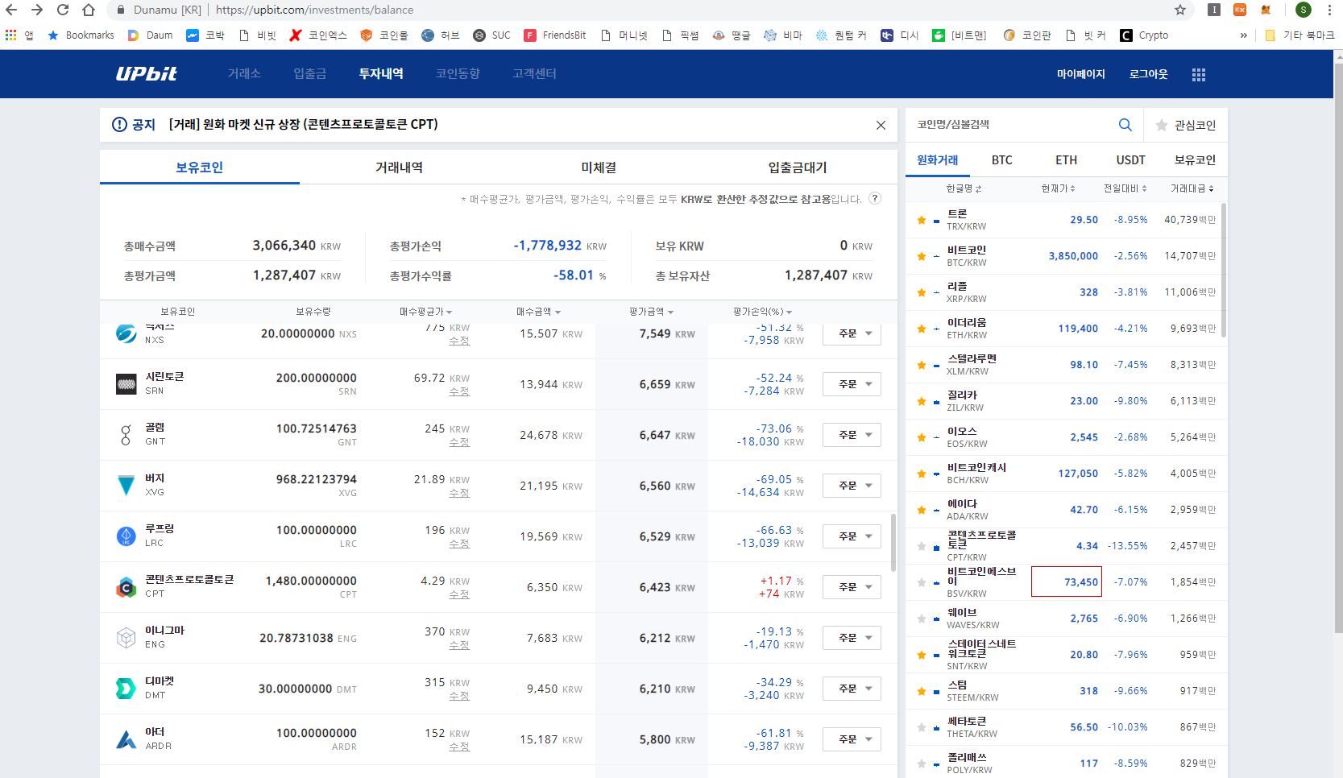Close the notice banner

881,125
